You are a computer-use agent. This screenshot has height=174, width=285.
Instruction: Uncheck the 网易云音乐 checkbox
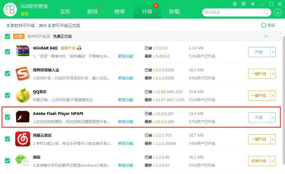tap(7, 139)
